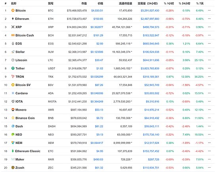This screenshot has width=219, height=172.
Task: Click the Bitcoin coin icon
Action: coord(13,10)
